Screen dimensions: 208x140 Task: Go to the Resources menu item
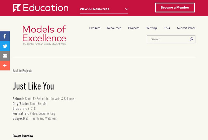coord(114,28)
